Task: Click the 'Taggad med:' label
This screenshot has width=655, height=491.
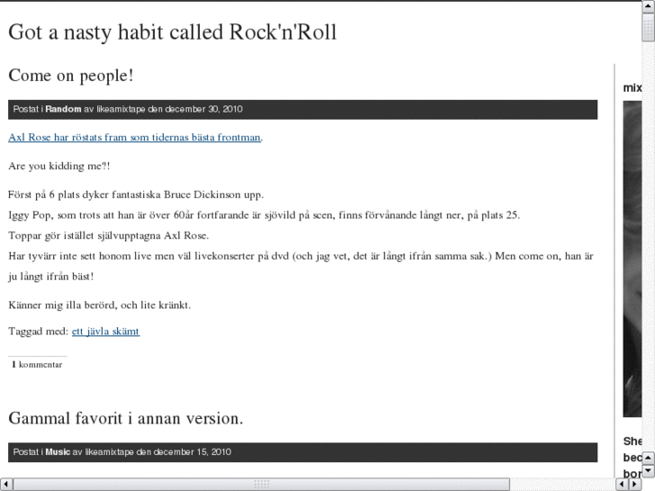Action: [x=39, y=332]
